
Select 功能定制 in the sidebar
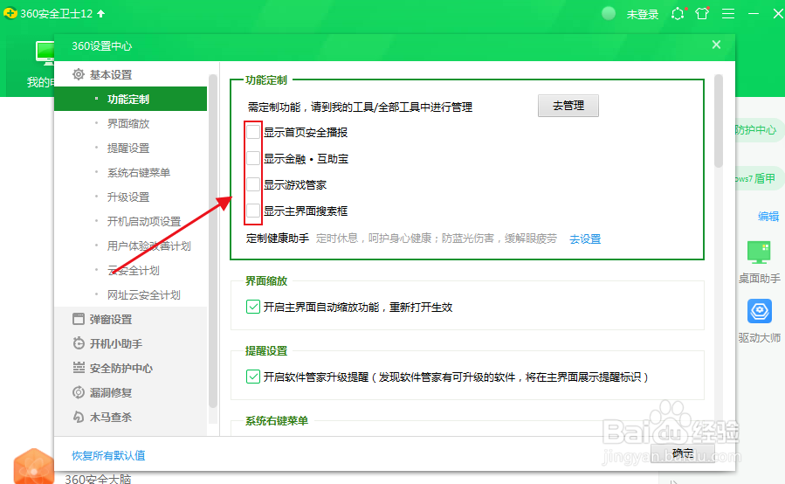(130, 99)
